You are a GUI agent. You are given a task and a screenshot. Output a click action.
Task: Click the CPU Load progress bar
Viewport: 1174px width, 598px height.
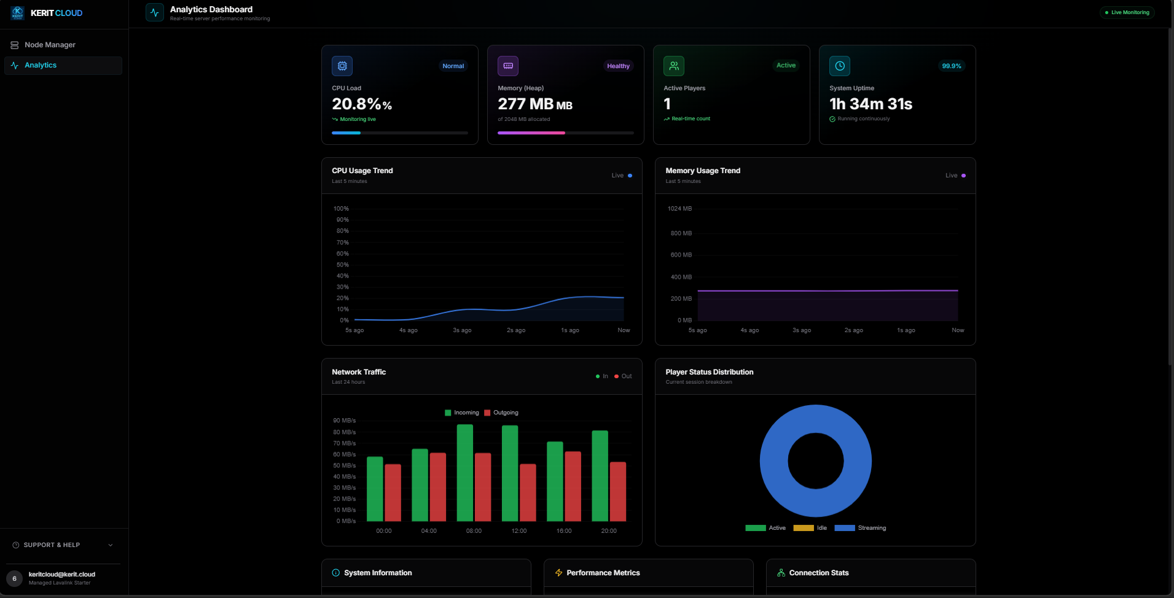[399, 133]
